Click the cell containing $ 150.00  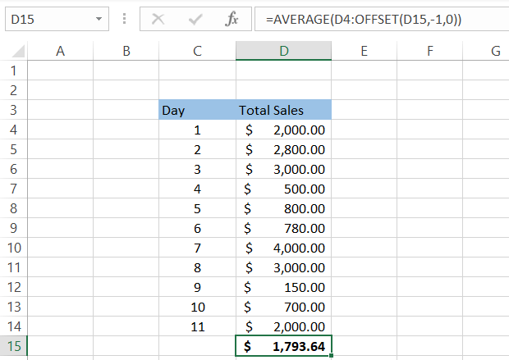(283, 287)
